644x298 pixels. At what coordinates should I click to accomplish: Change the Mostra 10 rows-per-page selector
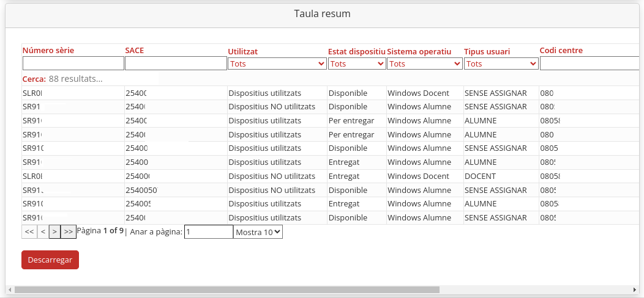pos(258,232)
